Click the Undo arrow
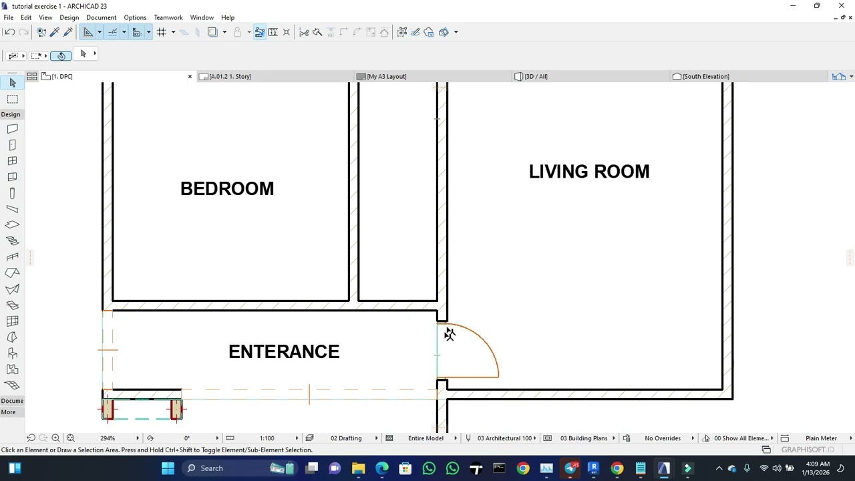 10,32
